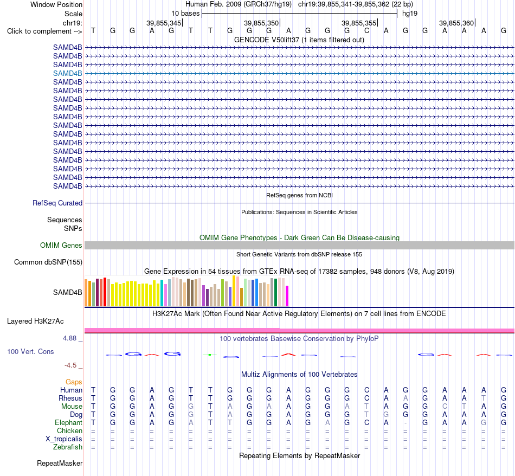Click the -4.5 lower axis value
Screen dimensions: 515x476
click(x=70, y=365)
